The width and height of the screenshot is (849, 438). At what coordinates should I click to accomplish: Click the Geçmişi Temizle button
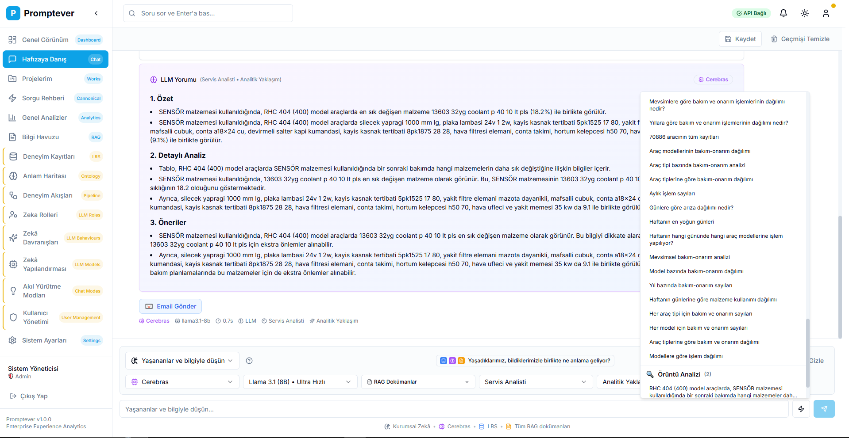[x=800, y=39]
